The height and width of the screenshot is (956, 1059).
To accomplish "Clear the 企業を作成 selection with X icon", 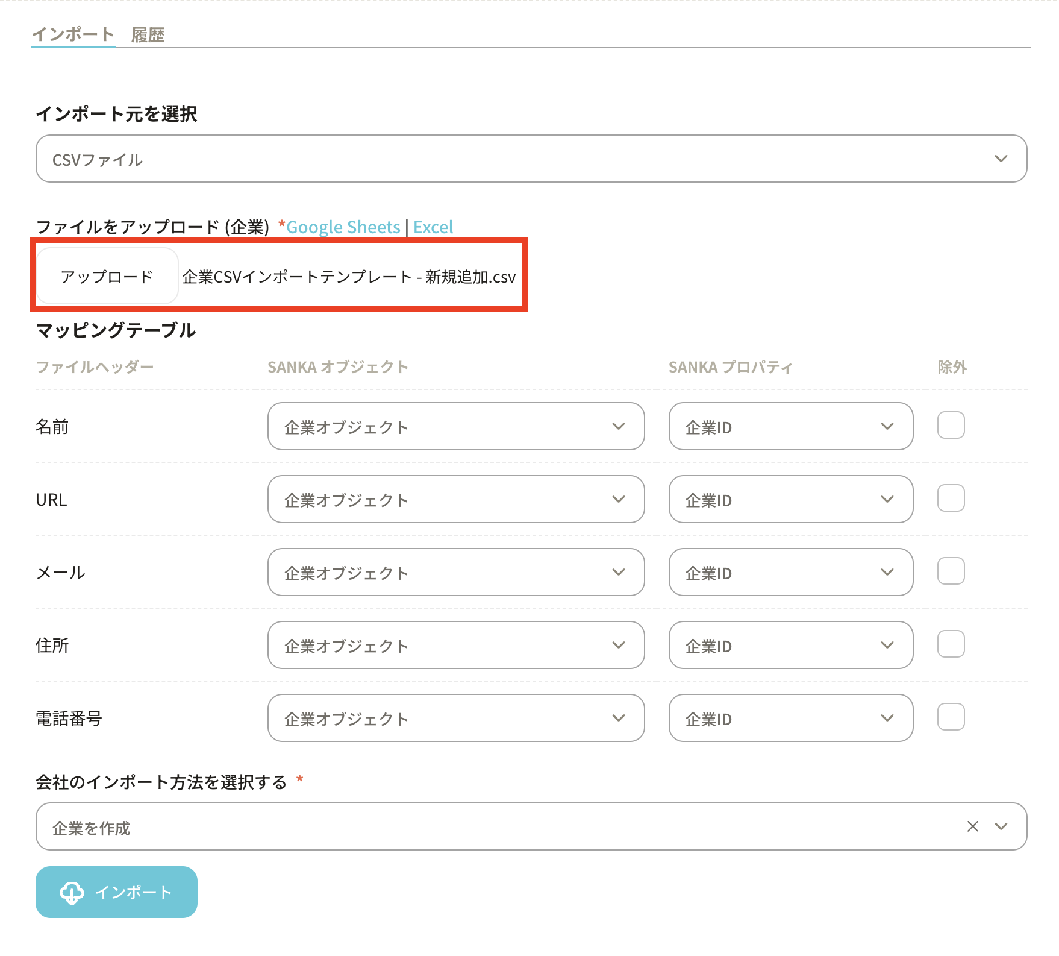I will click(x=972, y=826).
